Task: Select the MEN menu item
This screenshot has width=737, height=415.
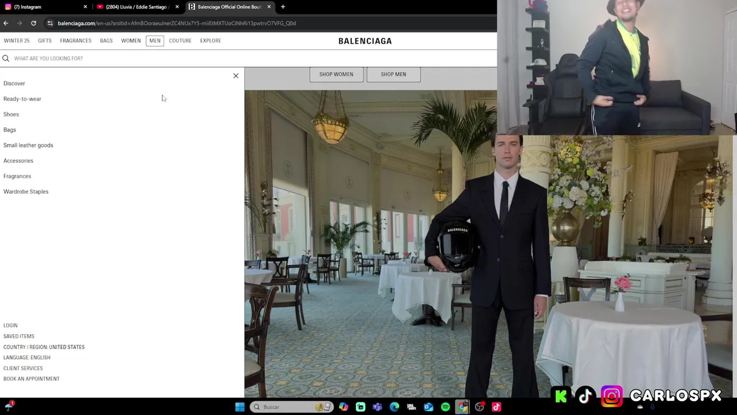Action: pos(155,41)
